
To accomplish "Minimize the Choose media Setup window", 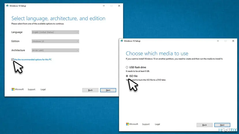I will point(218,41).
